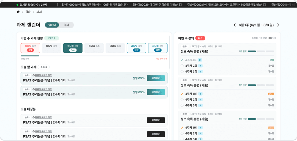Select the 캘린더 tab
Screen dimensions: 297x141
52,25
